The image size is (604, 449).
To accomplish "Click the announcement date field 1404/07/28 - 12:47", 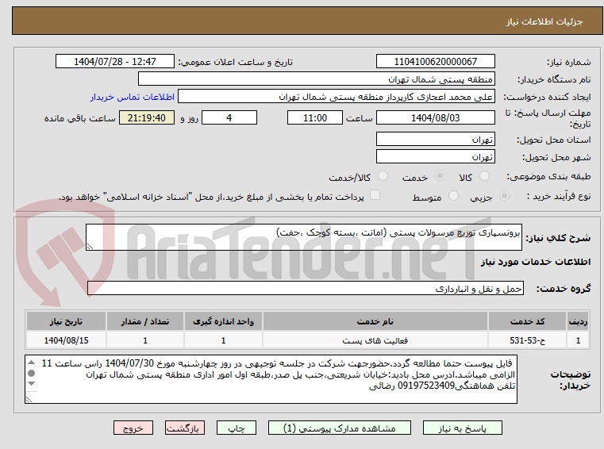I will click(x=115, y=62).
